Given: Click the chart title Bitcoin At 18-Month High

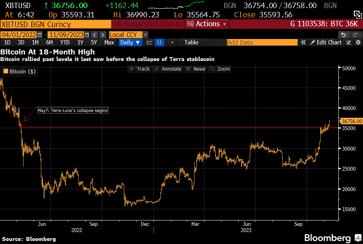Looking at the screenshot, I should [48, 52].
